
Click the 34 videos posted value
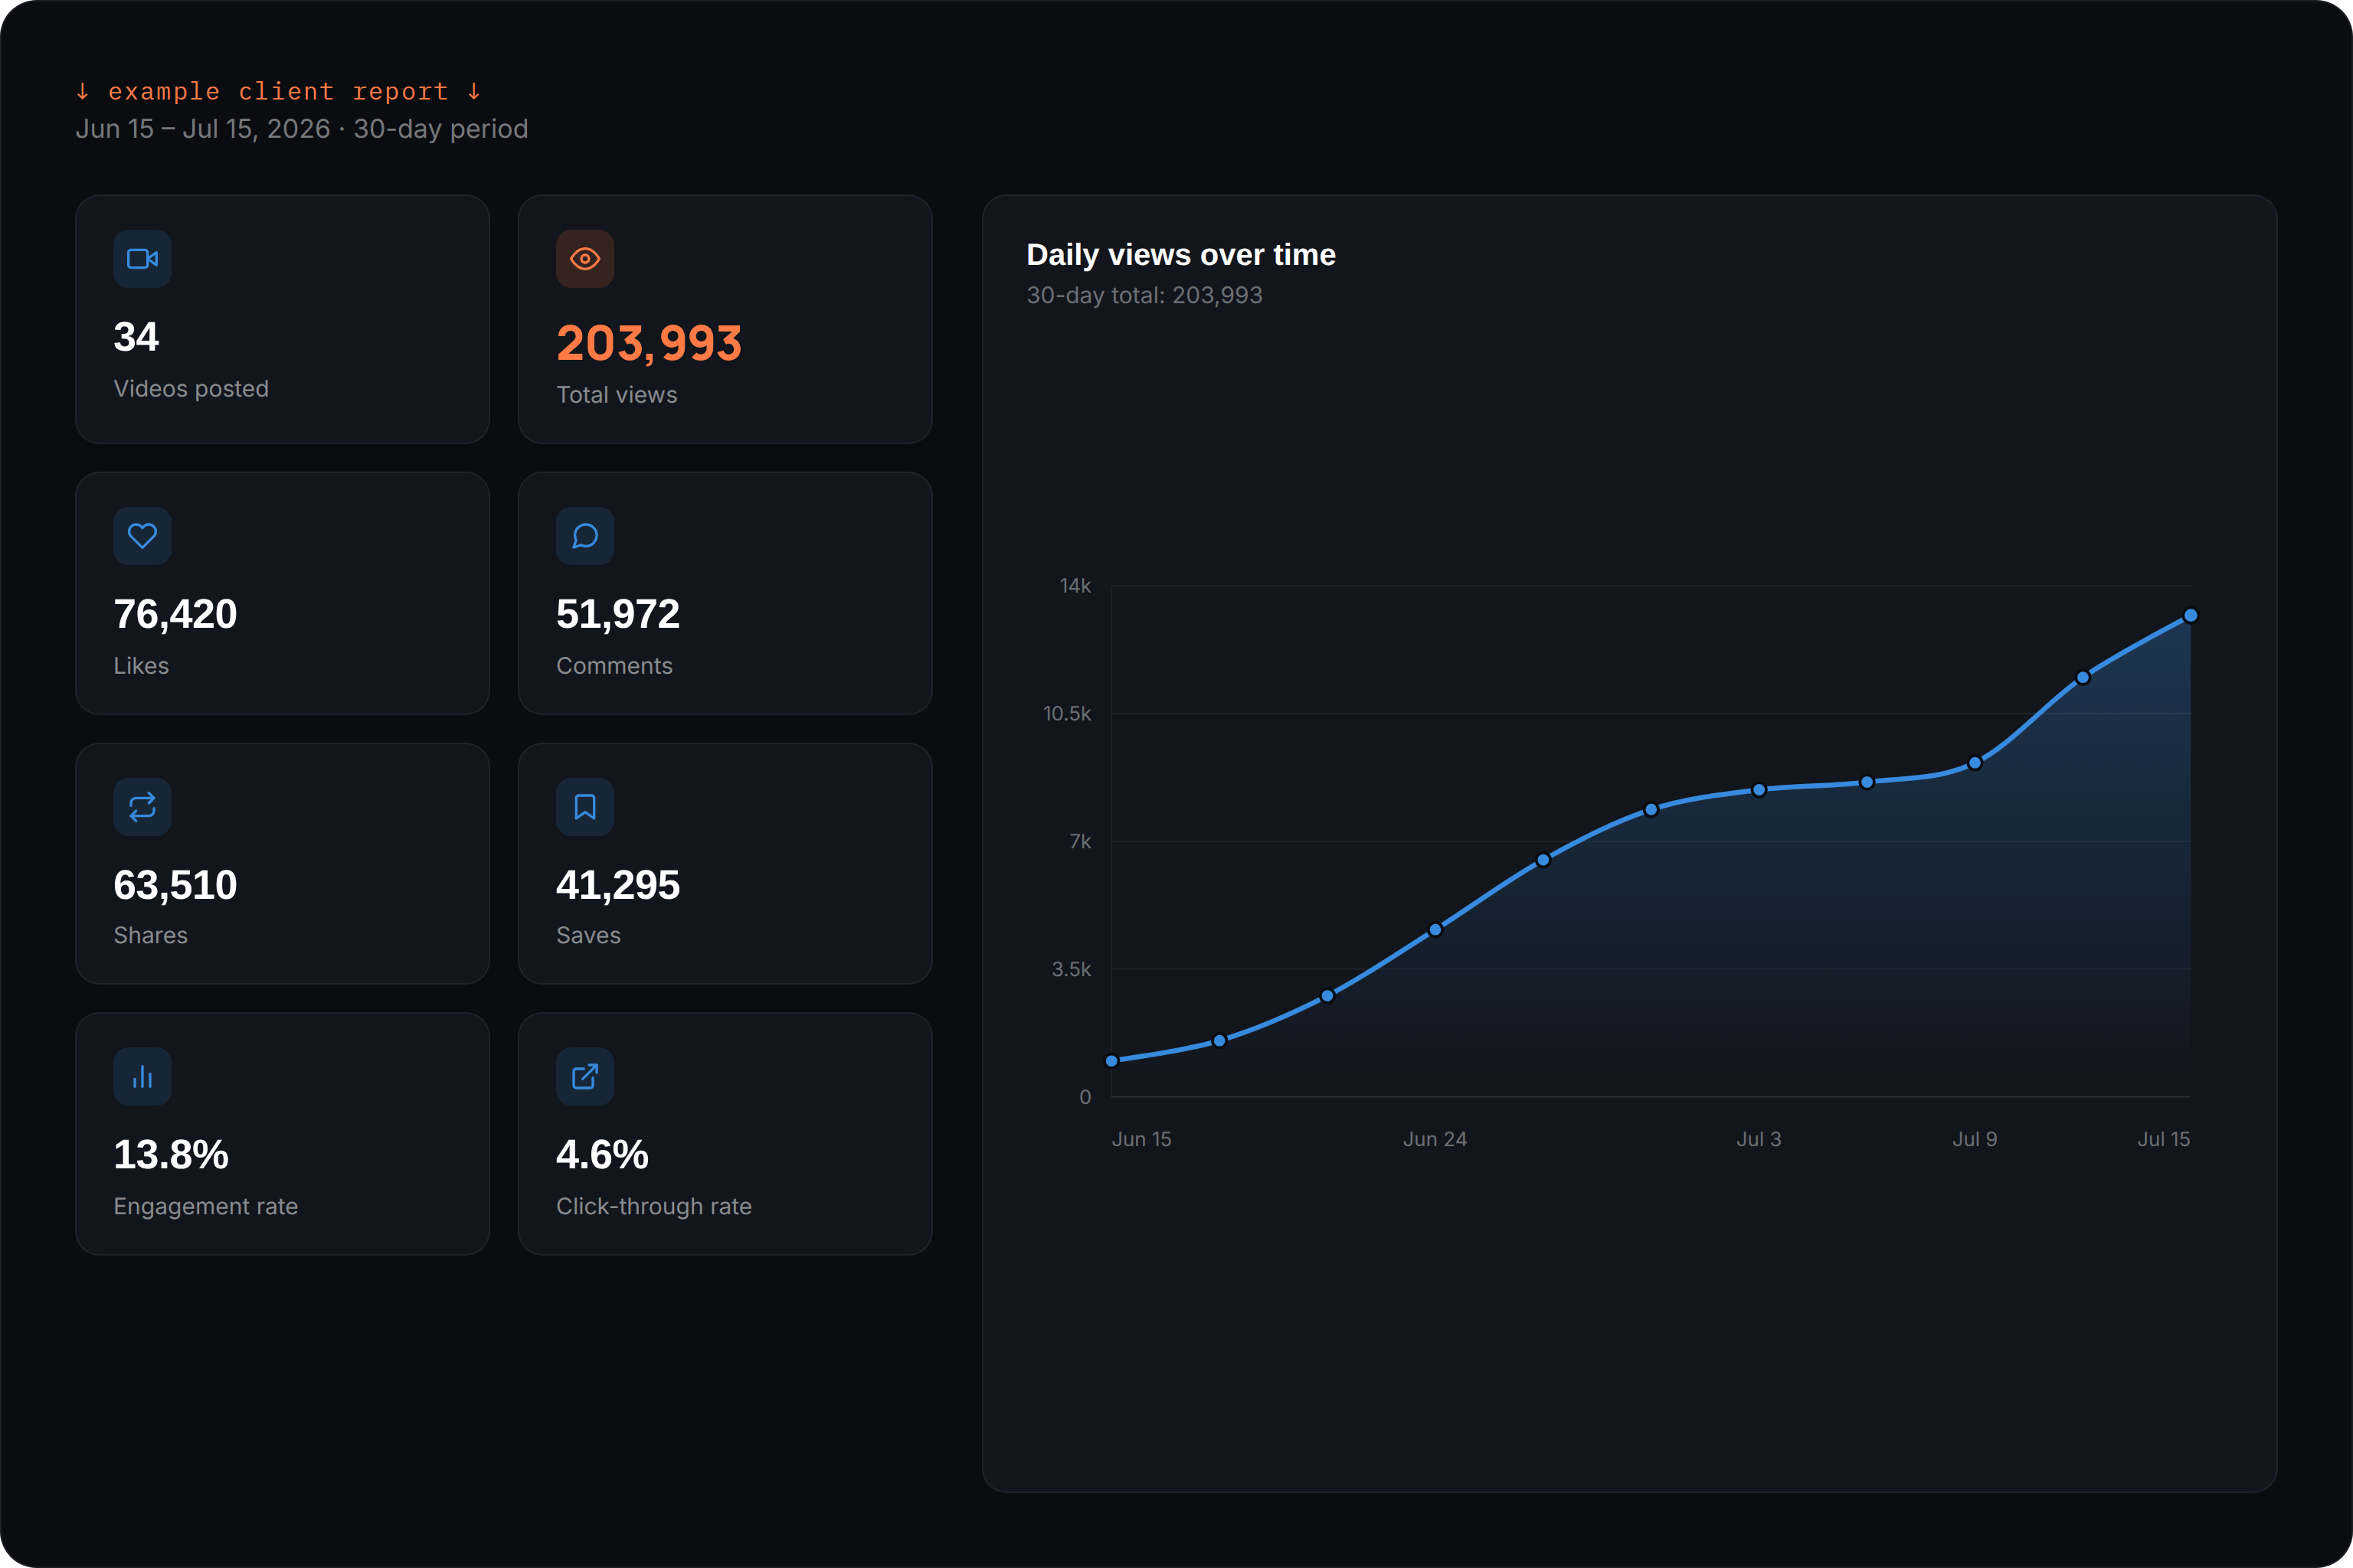click(136, 337)
